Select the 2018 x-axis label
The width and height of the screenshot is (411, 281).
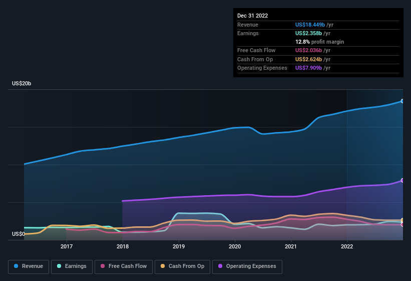point(123,246)
